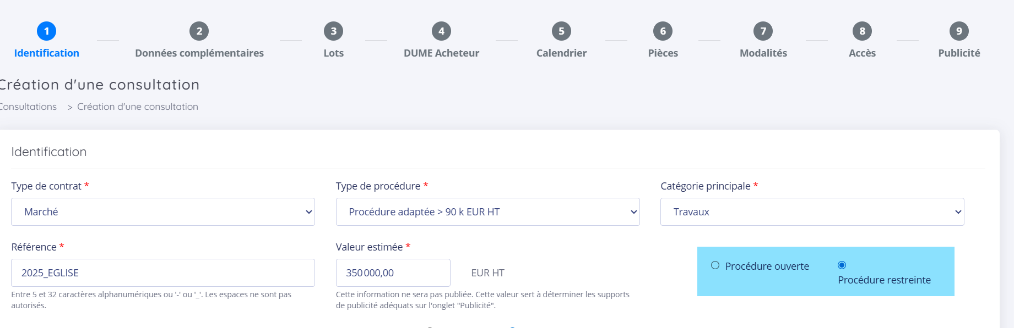Click the step 4 circle above DUME Acheteur
The width and height of the screenshot is (1014, 328).
(441, 31)
